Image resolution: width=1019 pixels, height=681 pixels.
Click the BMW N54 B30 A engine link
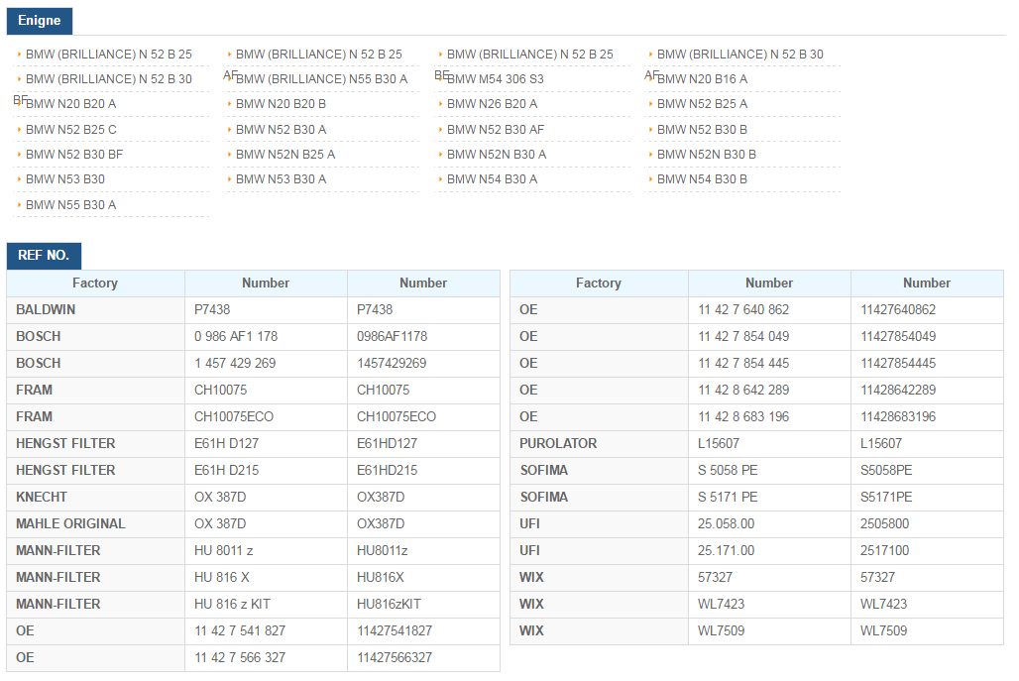tap(492, 179)
